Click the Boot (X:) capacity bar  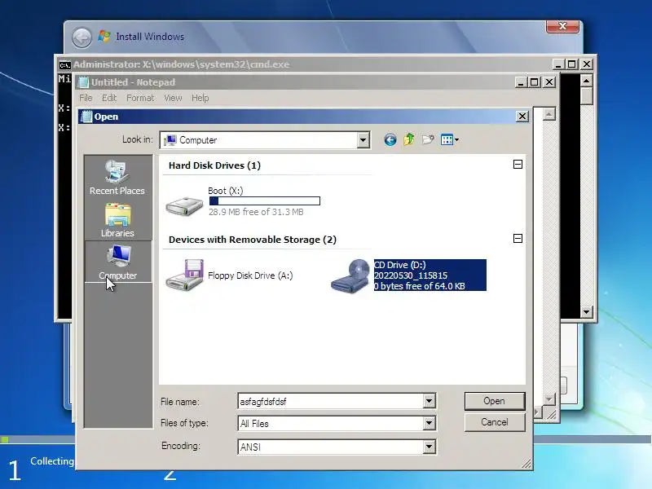tap(264, 201)
